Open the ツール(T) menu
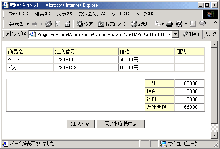Viewport: 220px width, 149px height. 120,14
